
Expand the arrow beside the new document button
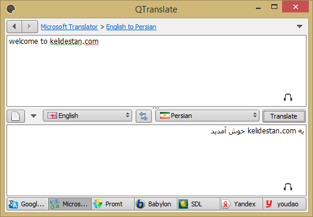click(x=33, y=116)
